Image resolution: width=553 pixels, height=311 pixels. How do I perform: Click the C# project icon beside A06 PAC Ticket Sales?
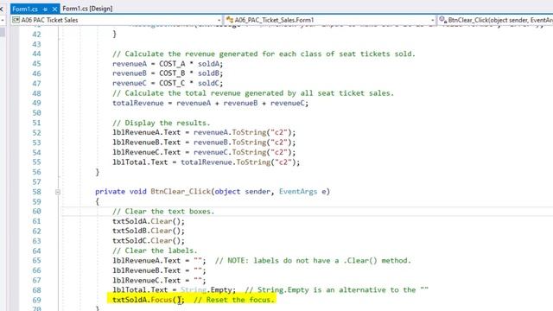click(x=16, y=20)
